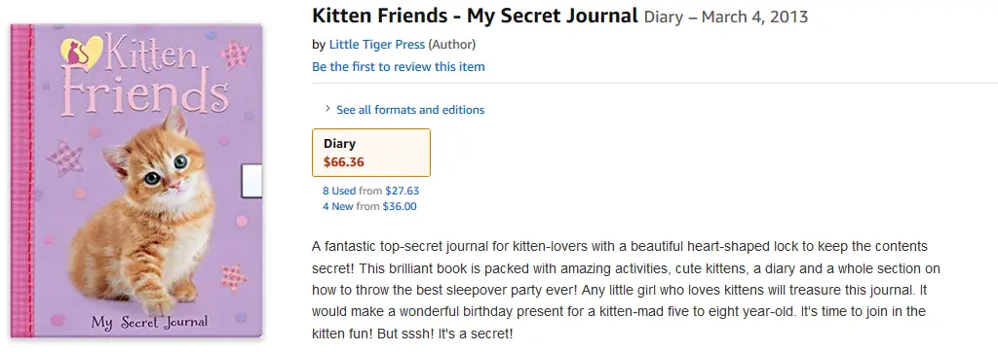
Task: Open the Little Tiger Press author link
Action: click(x=377, y=45)
